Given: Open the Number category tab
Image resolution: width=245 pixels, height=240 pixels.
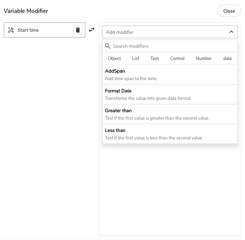Looking at the screenshot, I should tap(204, 58).
